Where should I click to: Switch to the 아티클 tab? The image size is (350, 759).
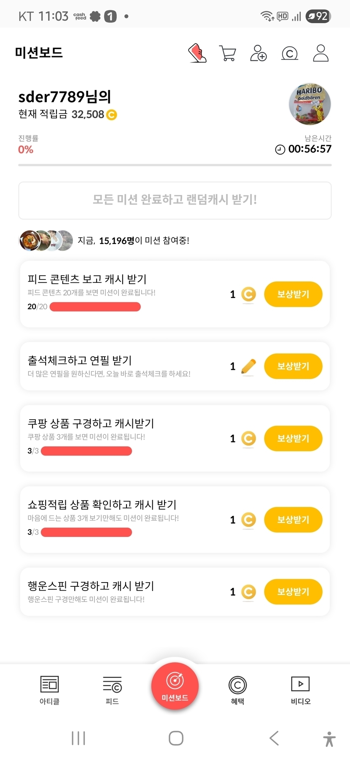tap(49, 690)
